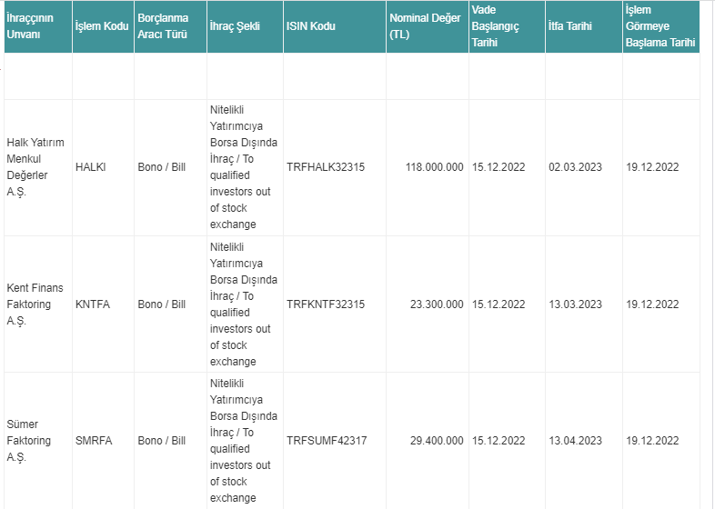Click the İşlem Kodu column header
The width and height of the screenshot is (715, 509).
coord(103,26)
